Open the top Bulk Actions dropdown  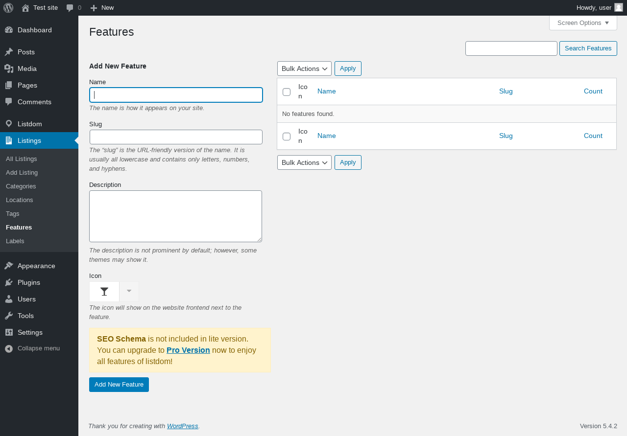[x=304, y=69]
